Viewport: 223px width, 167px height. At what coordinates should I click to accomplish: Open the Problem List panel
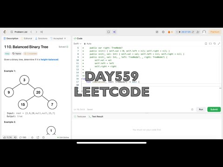click(19, 32)
